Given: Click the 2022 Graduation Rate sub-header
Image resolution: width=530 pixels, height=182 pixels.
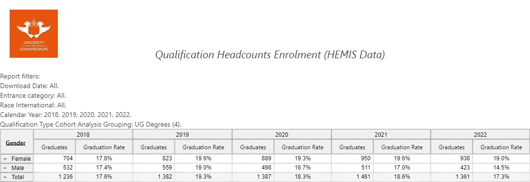Looking at the screenshot, I should [501, 147].
